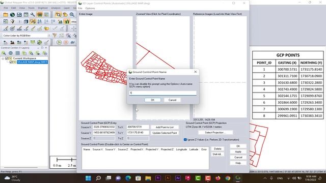Open Windows Start menu
326x183 pixels.
coord(88,178)
